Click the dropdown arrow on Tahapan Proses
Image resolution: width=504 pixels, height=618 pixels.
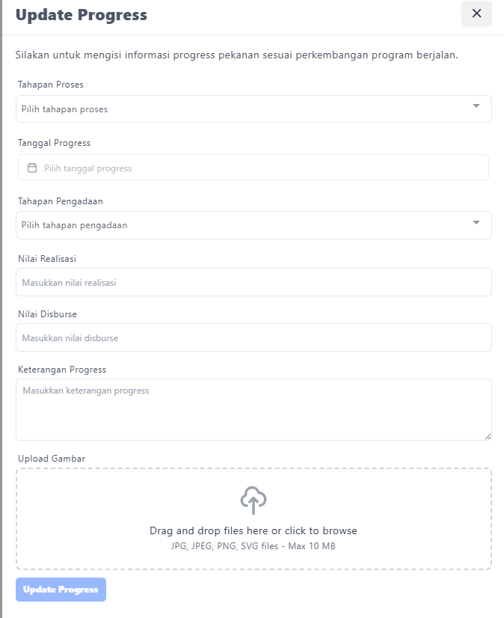[478, 108]
